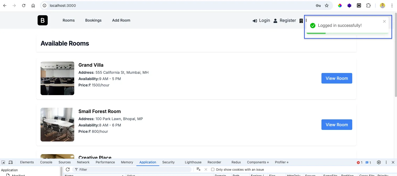
Task: Open the Bookings nav link
Action: coord(93,20)
